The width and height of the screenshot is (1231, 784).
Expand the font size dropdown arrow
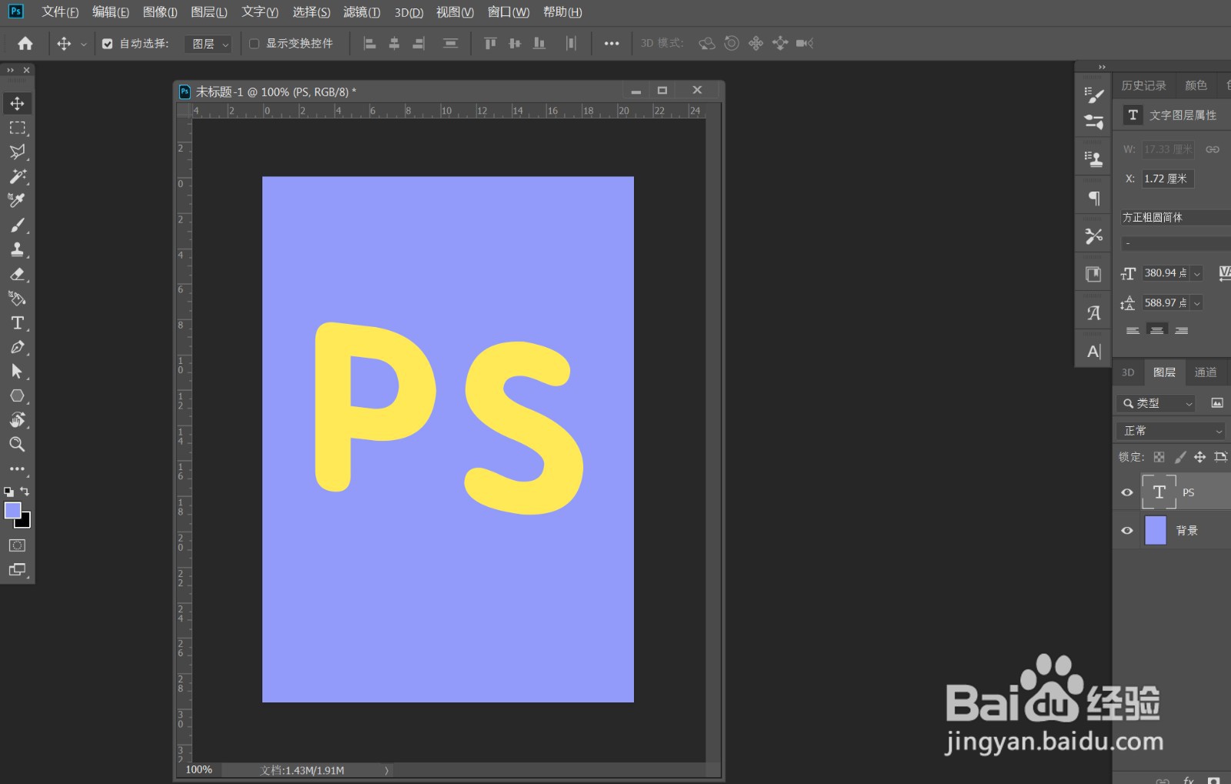click(x=1197, y=273)
